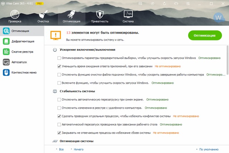Click the power icon beside Ускорение включения
The width and height of the screenshot is (229, 153).
[x=55, y=50]
